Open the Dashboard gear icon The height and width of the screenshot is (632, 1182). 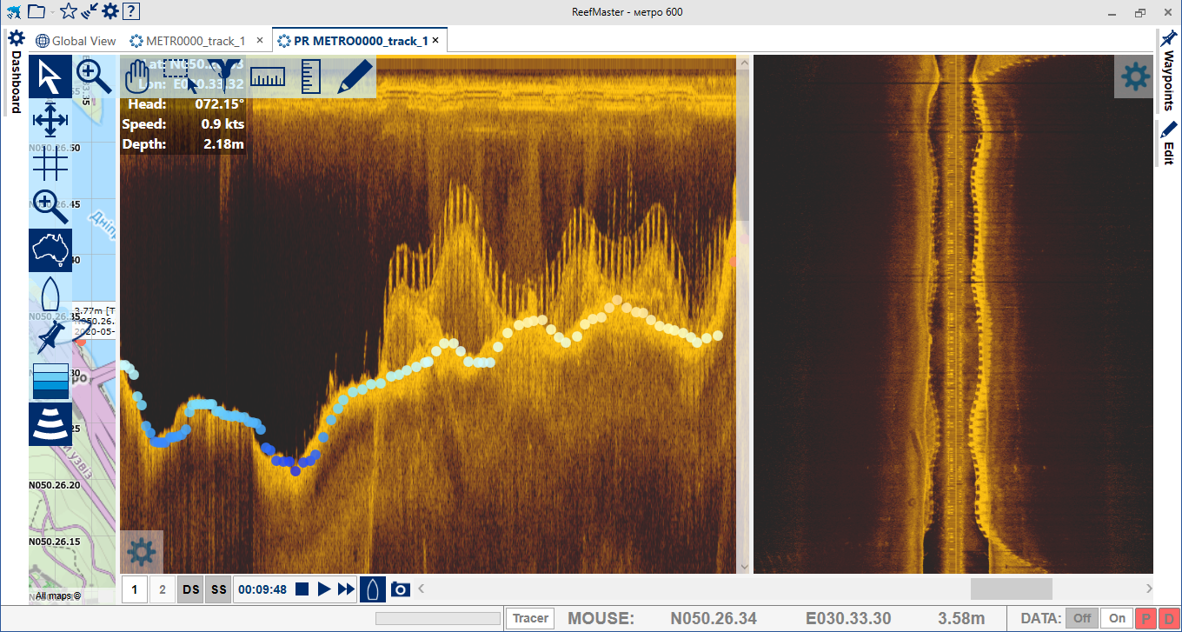[16, 38]
